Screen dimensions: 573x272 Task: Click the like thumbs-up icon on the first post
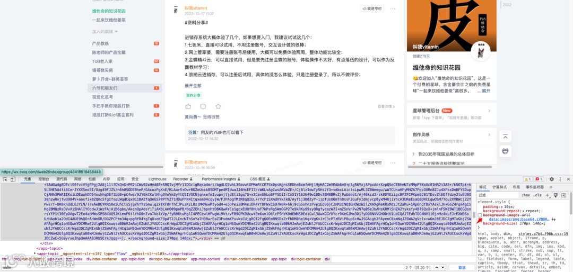click(x=188, y=106)
